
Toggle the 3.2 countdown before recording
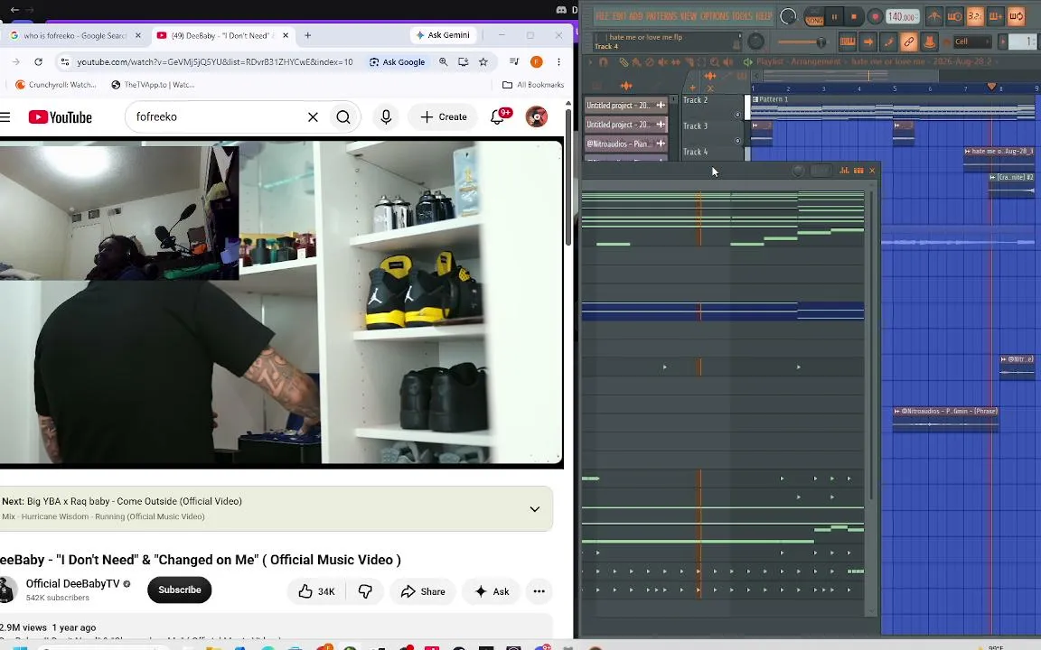pos(975,16)
